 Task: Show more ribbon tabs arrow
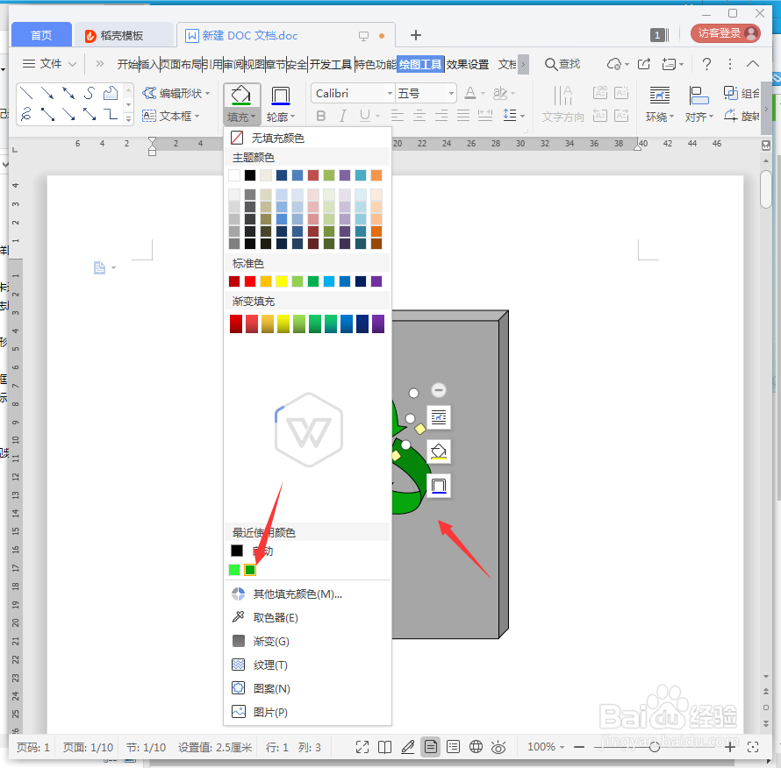coord(523,64)
